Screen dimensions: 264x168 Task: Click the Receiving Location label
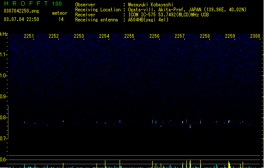click(98, 10)
